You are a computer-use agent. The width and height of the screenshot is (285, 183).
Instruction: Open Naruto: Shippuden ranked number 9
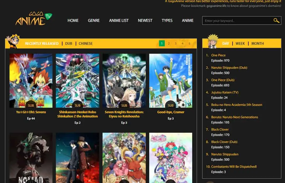(225, 154)
